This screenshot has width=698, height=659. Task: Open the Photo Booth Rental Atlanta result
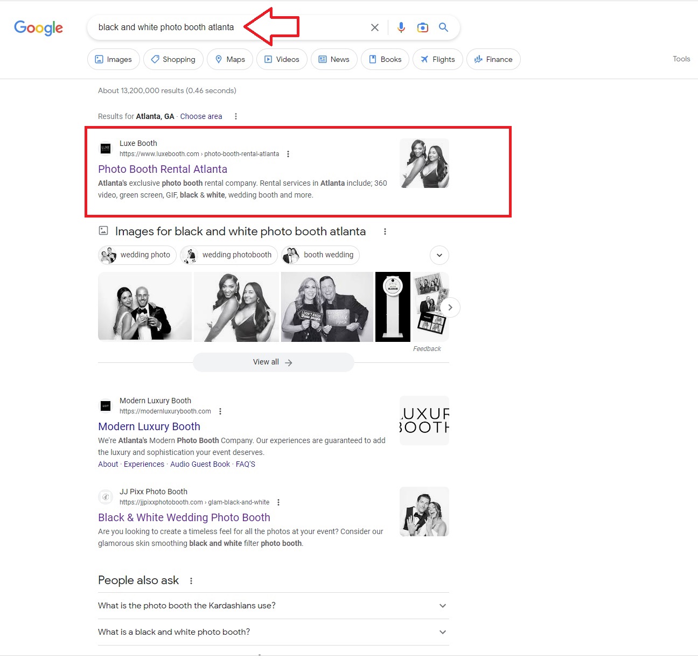point(163,169)
